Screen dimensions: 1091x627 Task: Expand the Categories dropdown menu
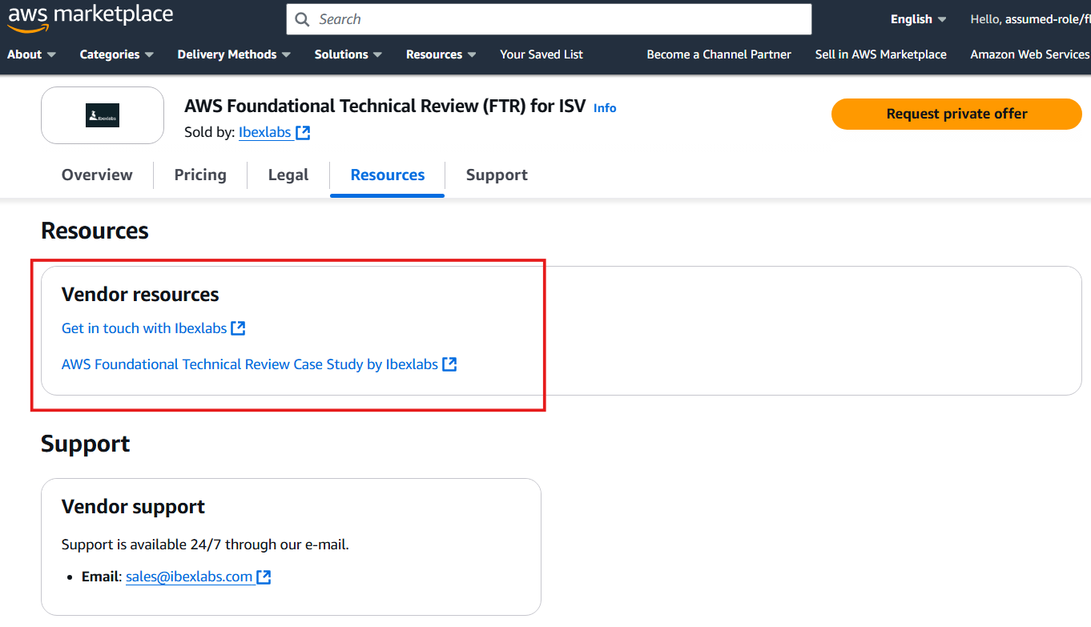pos(116,54)
